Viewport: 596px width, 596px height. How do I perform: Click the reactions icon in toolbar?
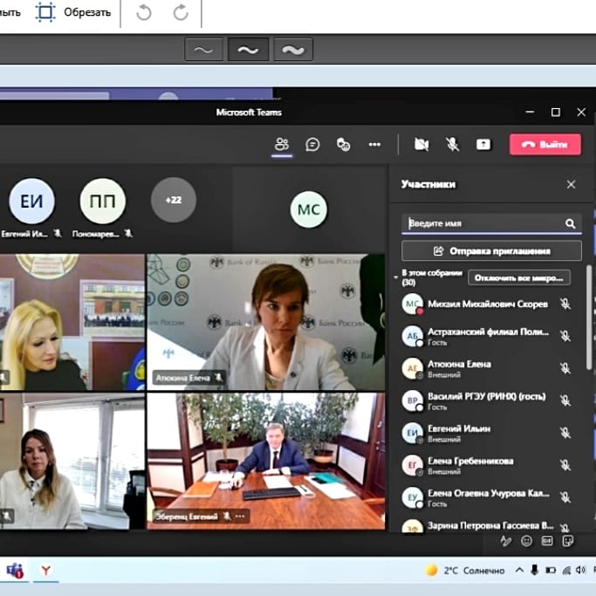(344, 144)
